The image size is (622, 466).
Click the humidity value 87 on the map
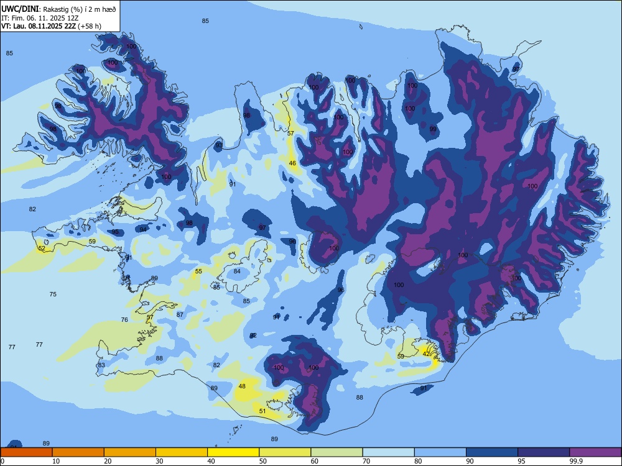180,314
